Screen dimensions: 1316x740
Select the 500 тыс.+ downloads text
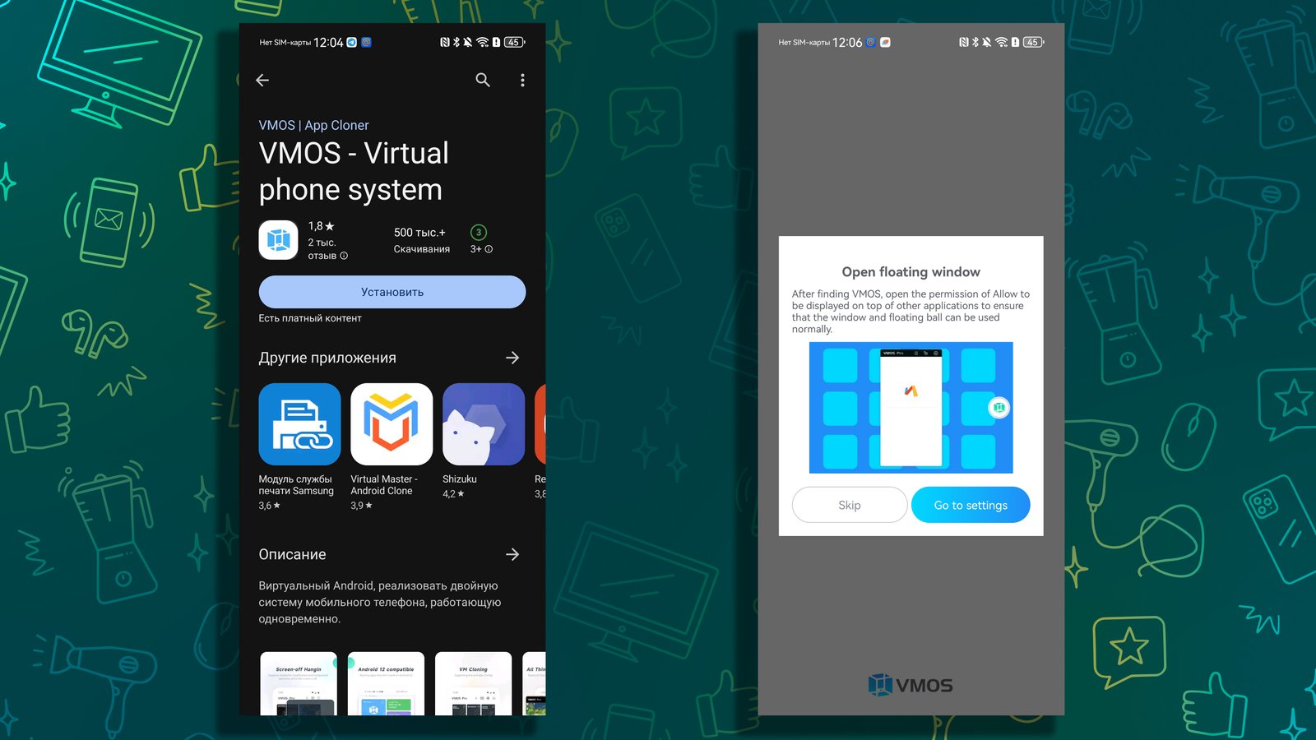point(419,233)
